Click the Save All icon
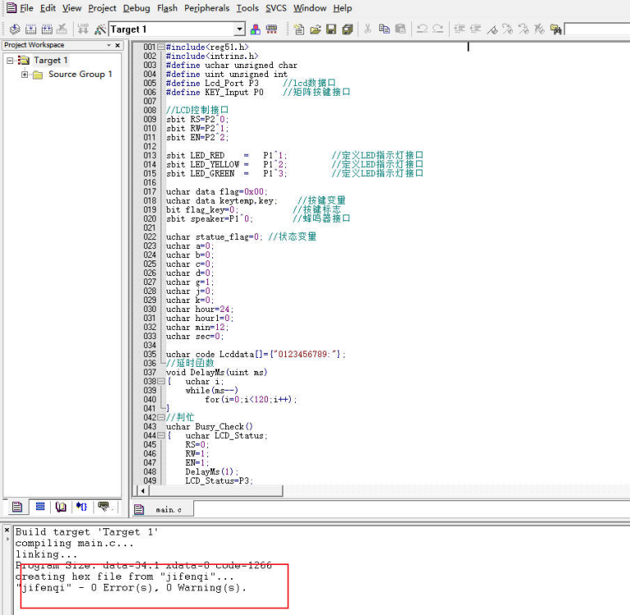The width and height of the screenshot is (630, 615). (x=347, y=29)
